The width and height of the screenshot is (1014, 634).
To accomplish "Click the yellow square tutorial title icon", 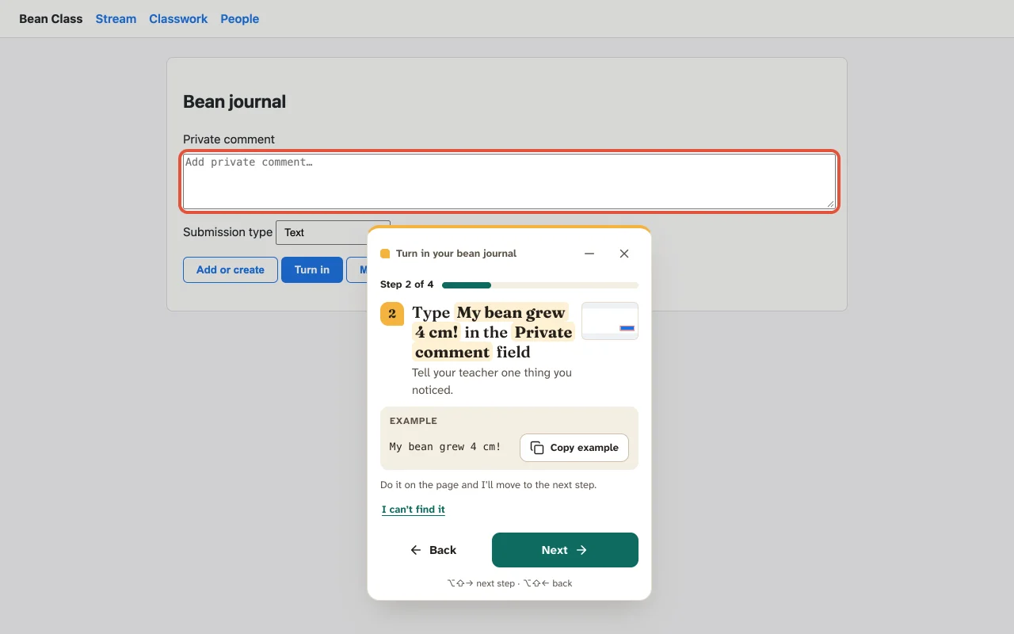I will pyautogui.click(x=385, y=254).
